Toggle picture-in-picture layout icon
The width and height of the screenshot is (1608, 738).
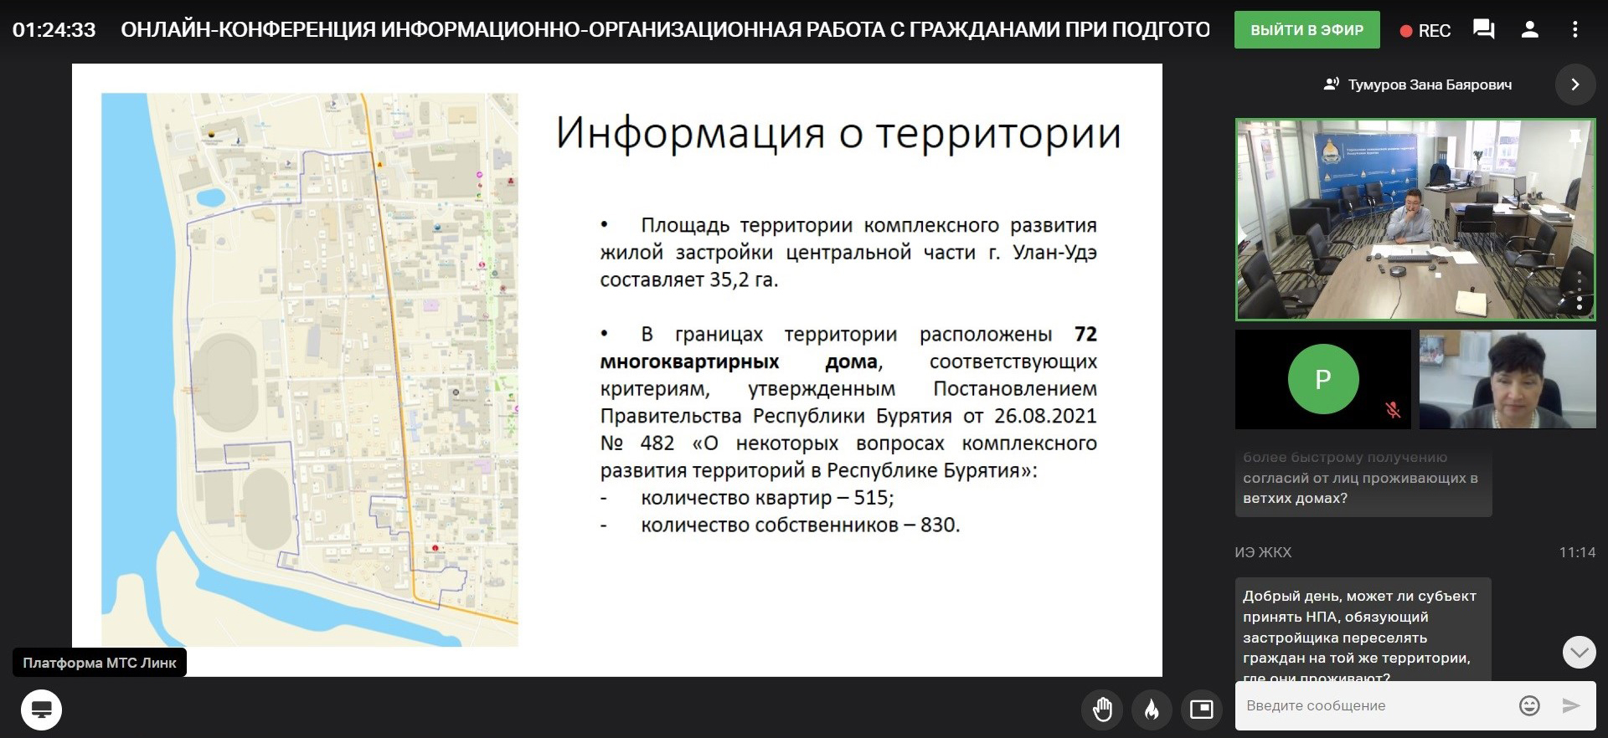[1202, 710]
